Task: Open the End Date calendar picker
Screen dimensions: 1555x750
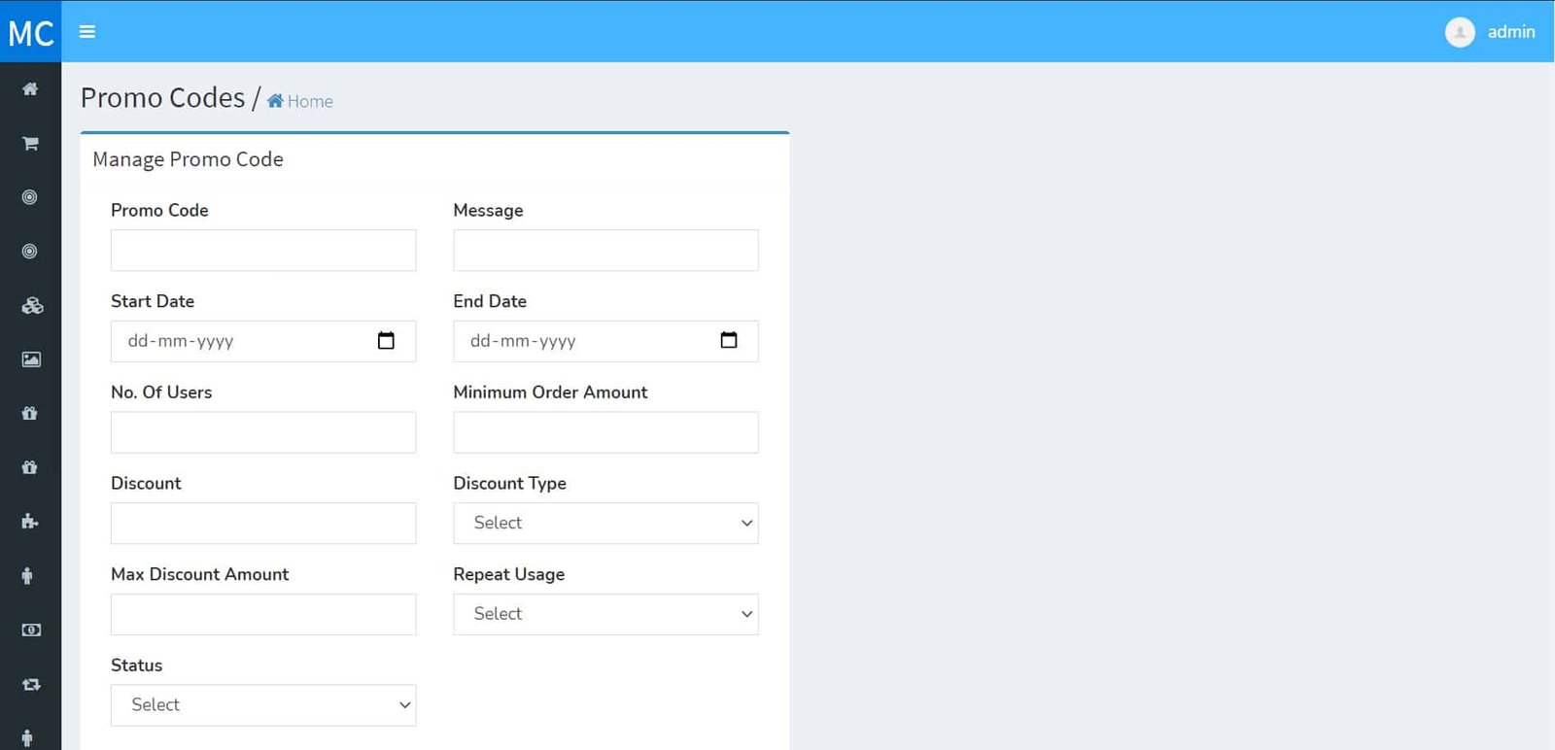Action: 728,341
